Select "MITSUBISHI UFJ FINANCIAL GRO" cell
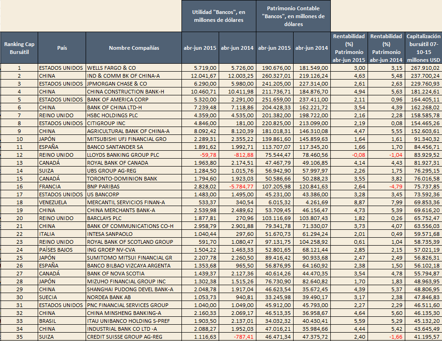This screenshot has width=442, height=341. (x=134, y=139)
